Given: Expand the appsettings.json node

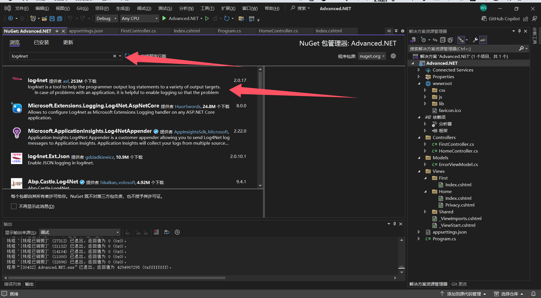Looking at the screenshot, I should coord(419,232).
